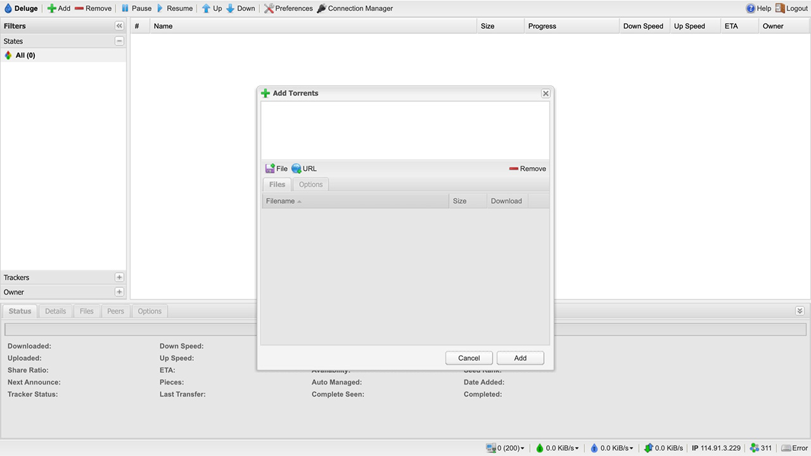Sort the file list by Filename column
This screenshot has width=811, height=456.
click(281, 201)
